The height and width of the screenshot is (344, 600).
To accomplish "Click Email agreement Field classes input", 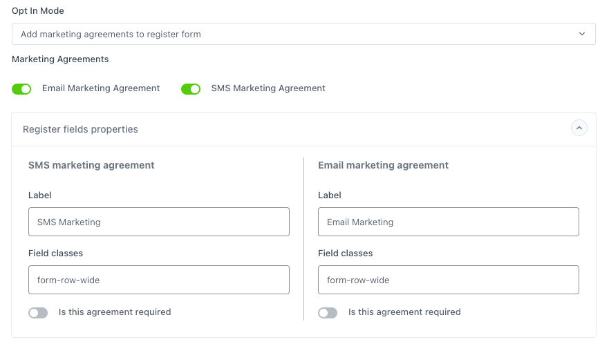I will 449,280.
